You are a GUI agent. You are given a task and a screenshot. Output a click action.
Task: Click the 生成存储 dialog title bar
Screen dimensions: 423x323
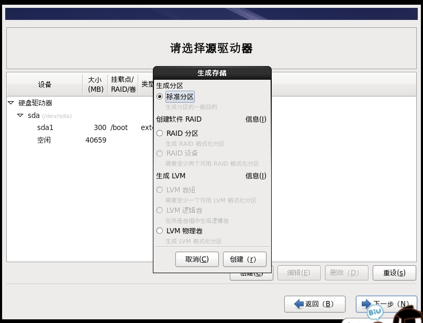point(212,73)
